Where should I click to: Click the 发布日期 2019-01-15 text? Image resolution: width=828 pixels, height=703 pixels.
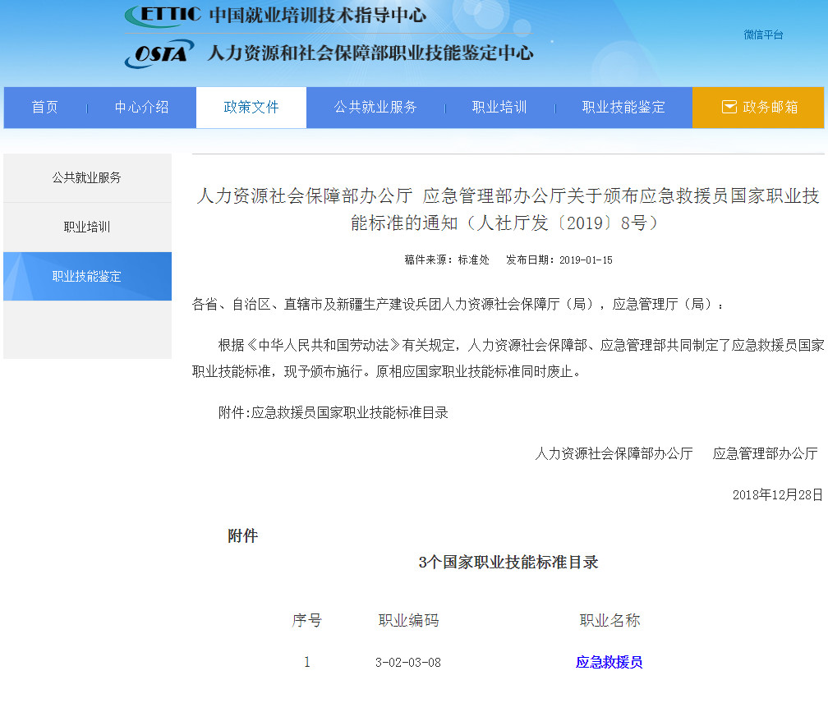559,260
